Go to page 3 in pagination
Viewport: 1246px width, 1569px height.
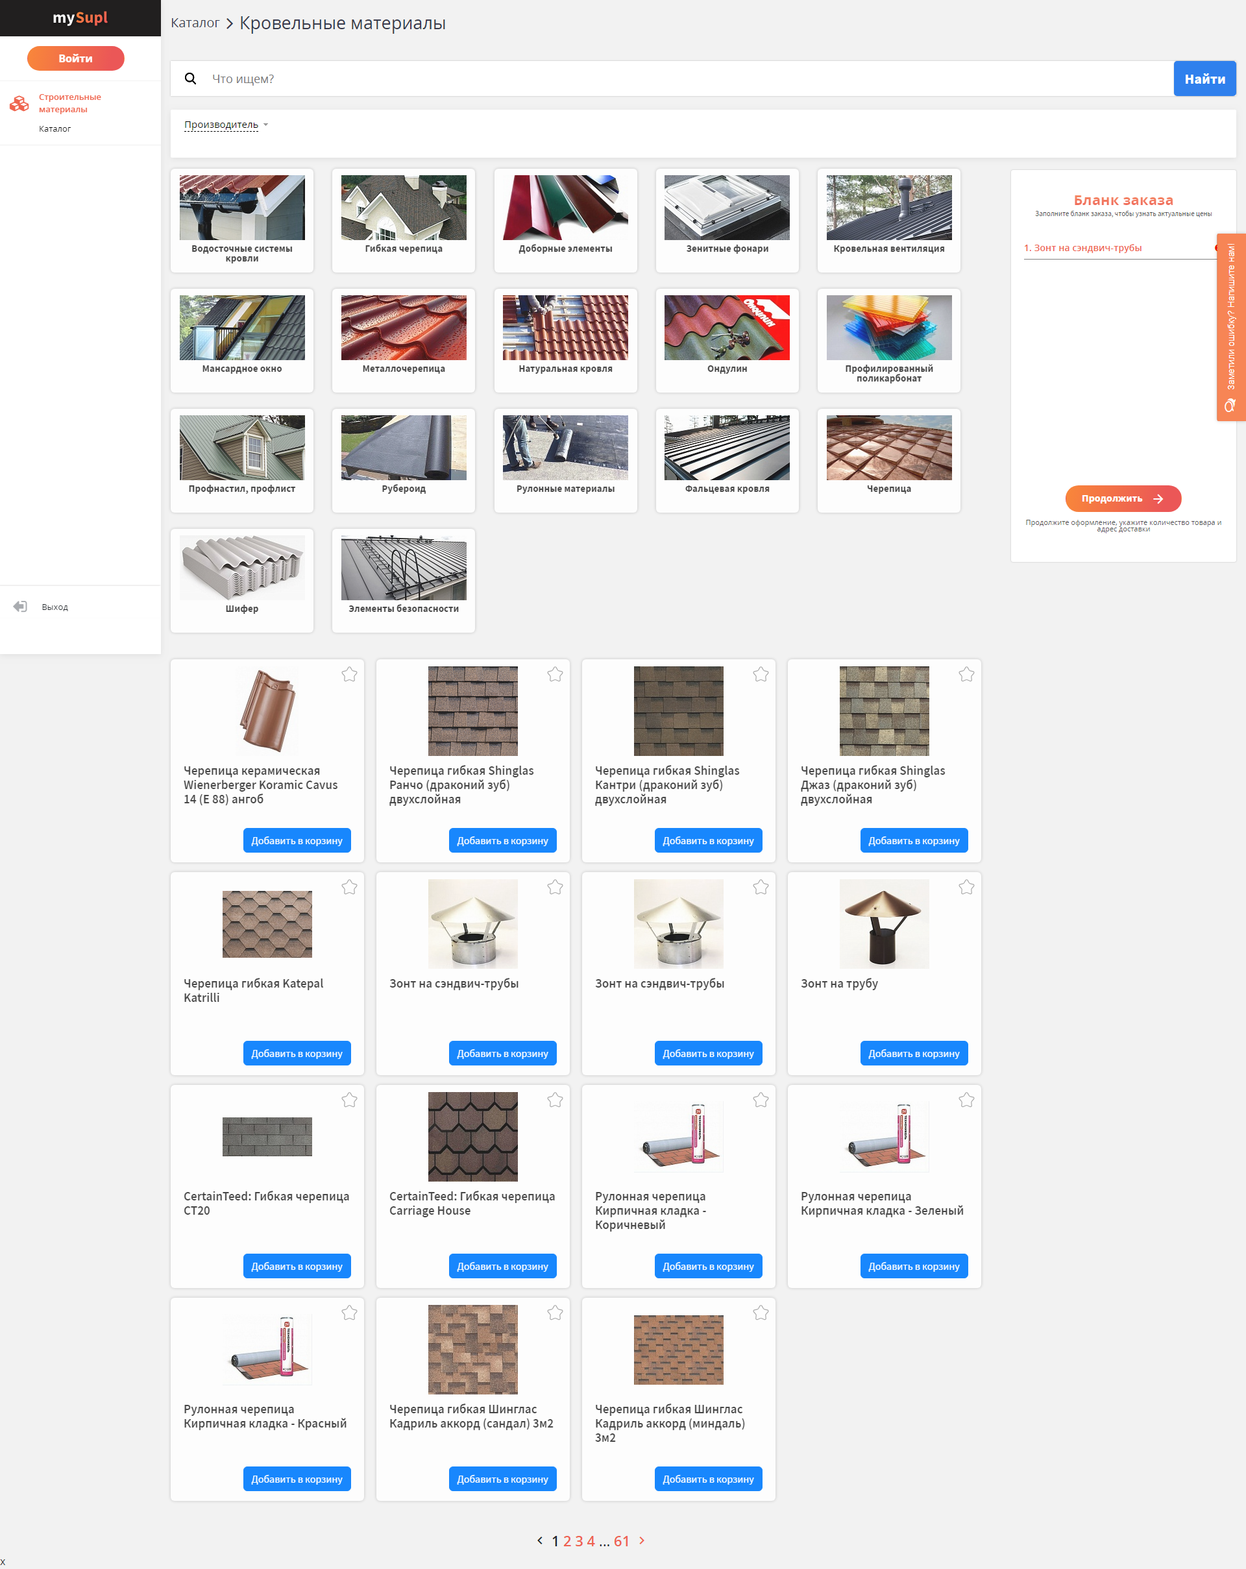click(x=579, y=1540)
